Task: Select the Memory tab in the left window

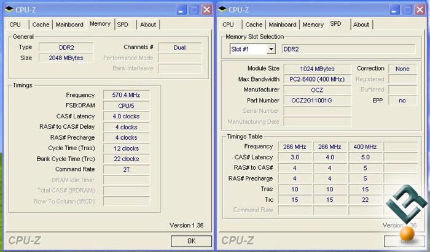Action: click(100, 24)
